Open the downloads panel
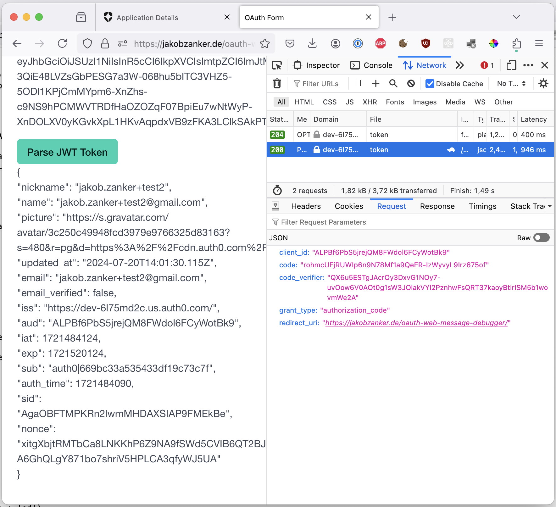Screen dimensions: 556x507 point(312,43)
